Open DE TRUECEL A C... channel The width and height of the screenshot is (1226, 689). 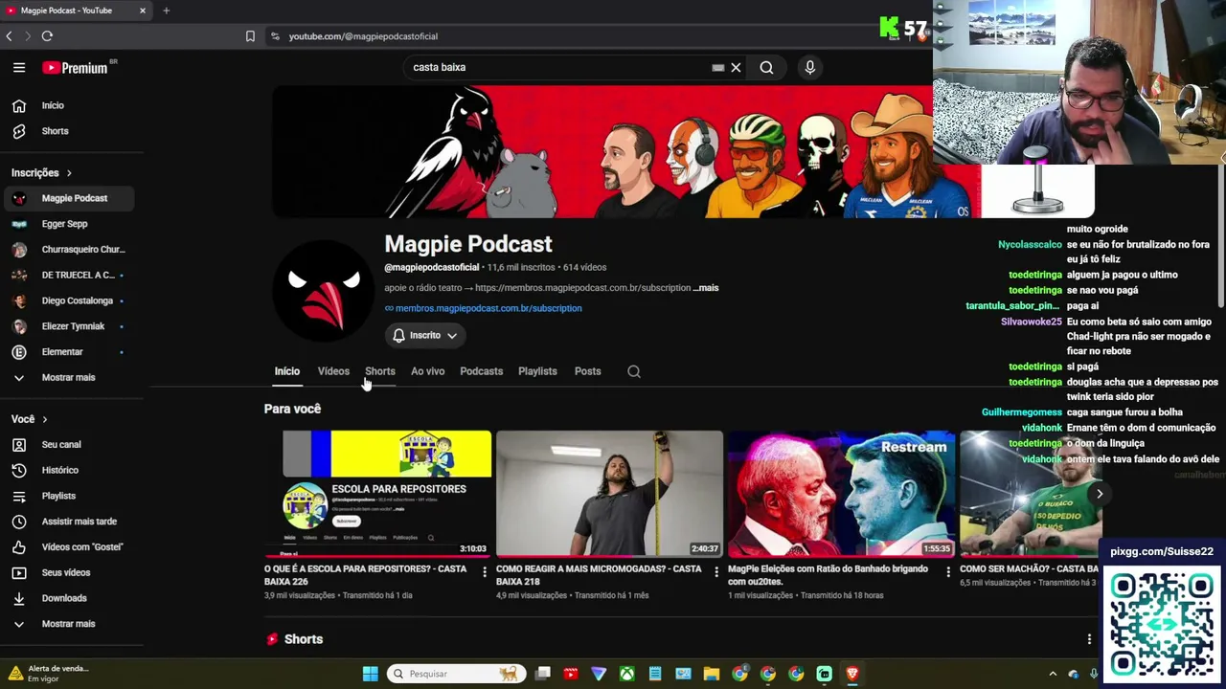coord(67,275)
